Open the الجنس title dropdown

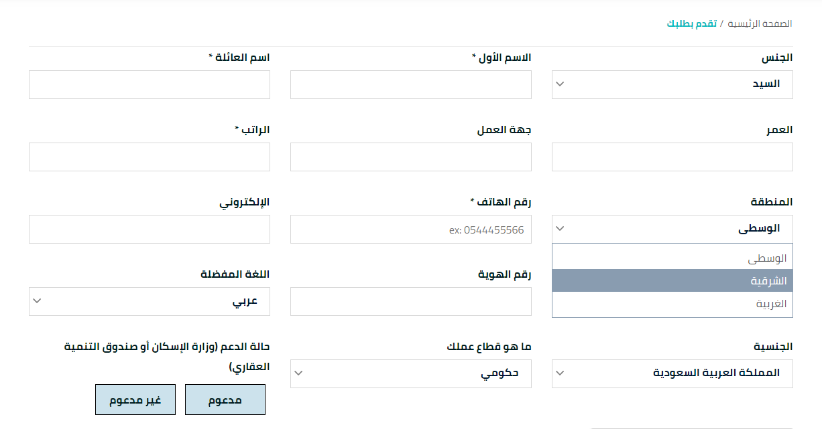(672, 84)
